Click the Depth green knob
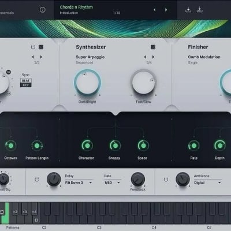The width and height of the screenshot is (231, 231). point(220,146)
